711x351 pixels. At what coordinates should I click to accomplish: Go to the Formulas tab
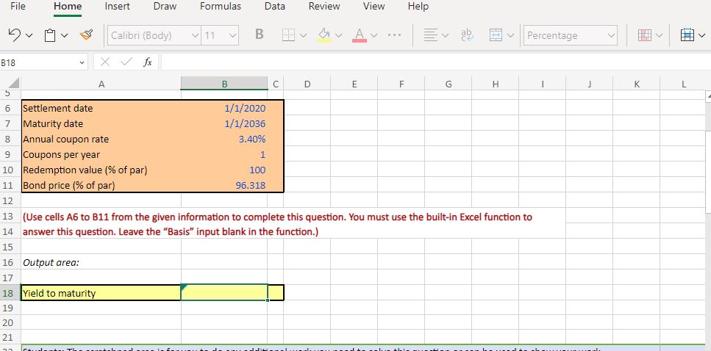[221, 7]
